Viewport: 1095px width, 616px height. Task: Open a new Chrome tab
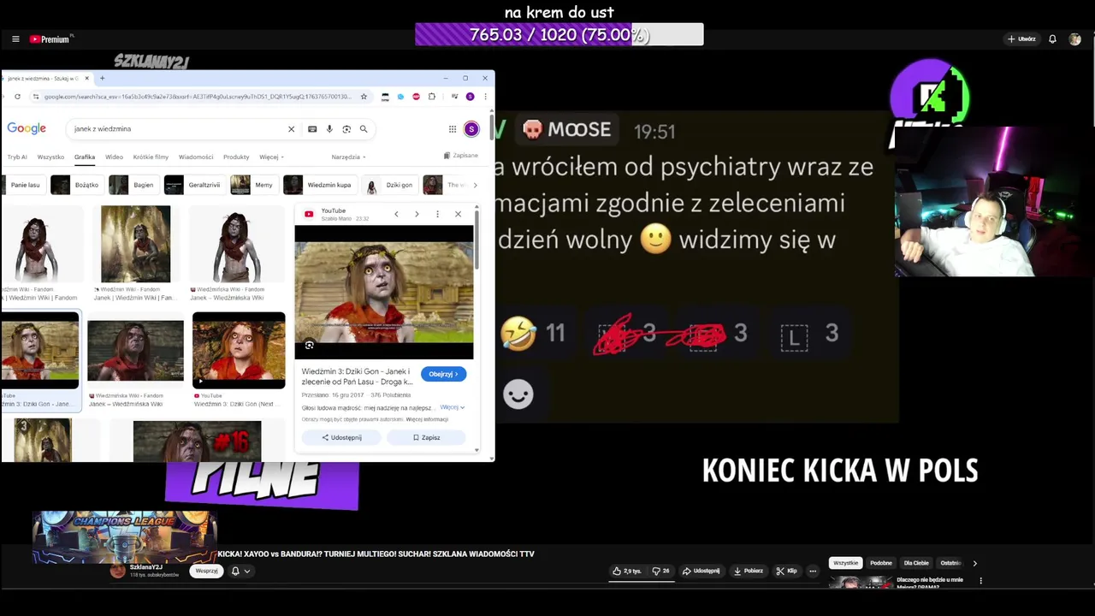click(102, 78)
